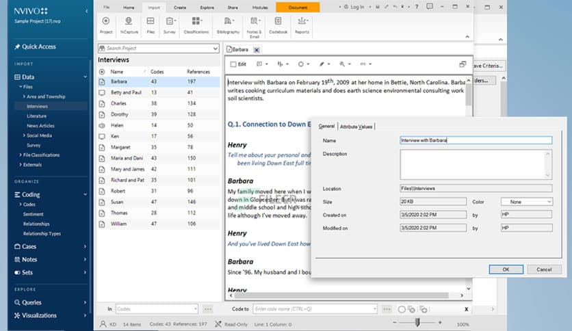Expand the Data section in sidebar
This screenshot has height=331, width=572.
coord(85,77)
